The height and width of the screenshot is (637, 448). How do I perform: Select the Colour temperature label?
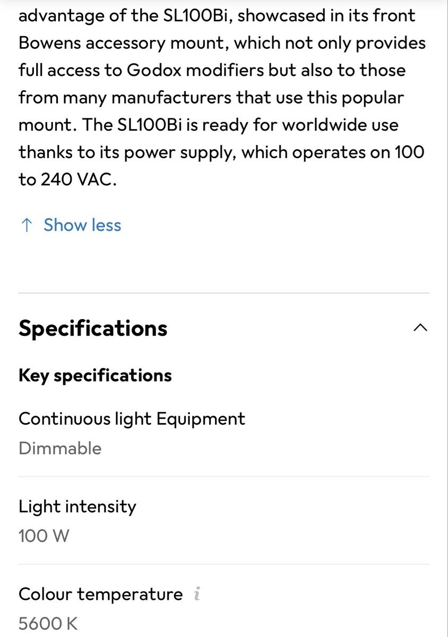(x=100, y=594)
